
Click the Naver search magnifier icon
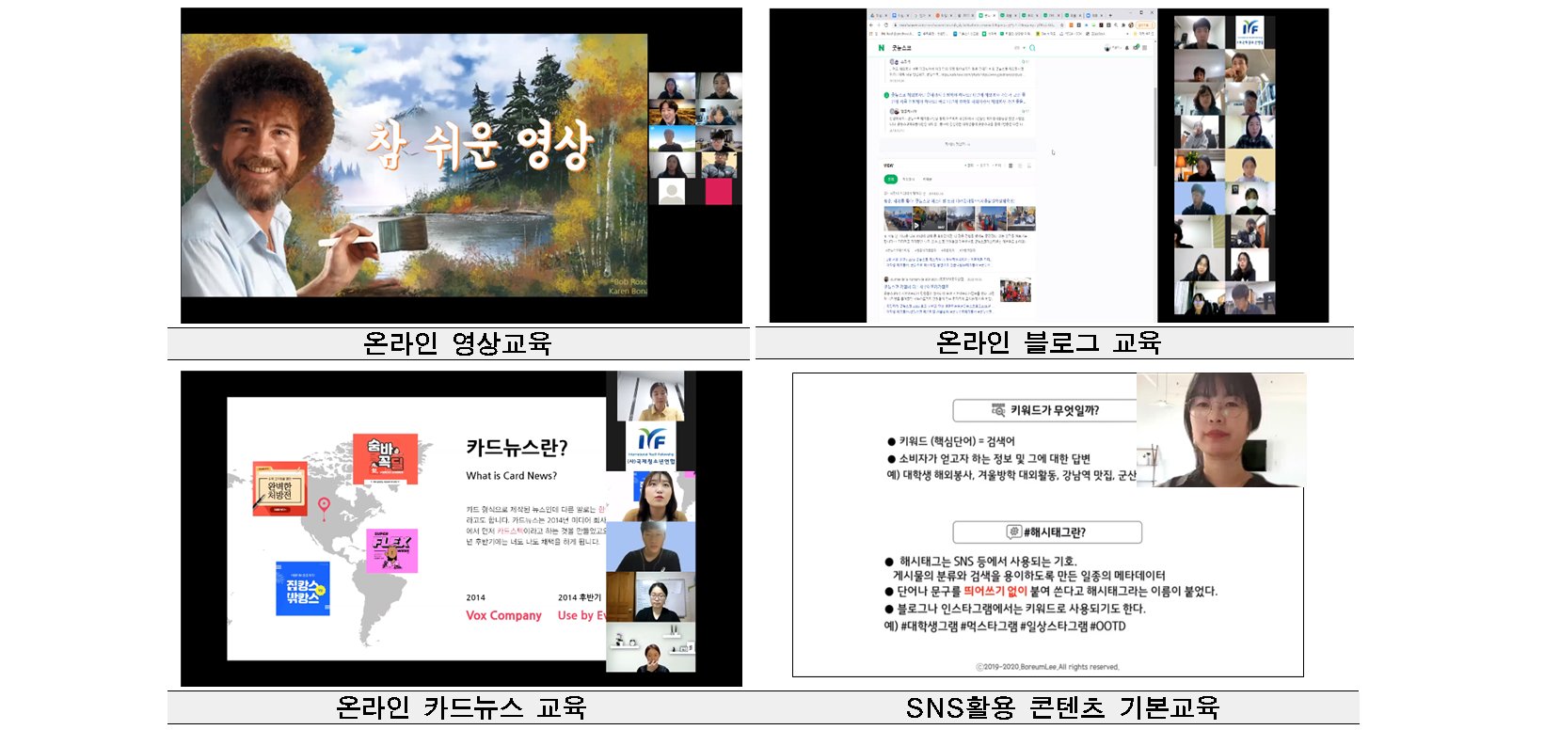pos(1032,47)
